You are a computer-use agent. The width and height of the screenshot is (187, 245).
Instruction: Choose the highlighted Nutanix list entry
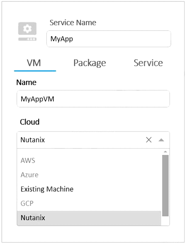click(89, 218)
